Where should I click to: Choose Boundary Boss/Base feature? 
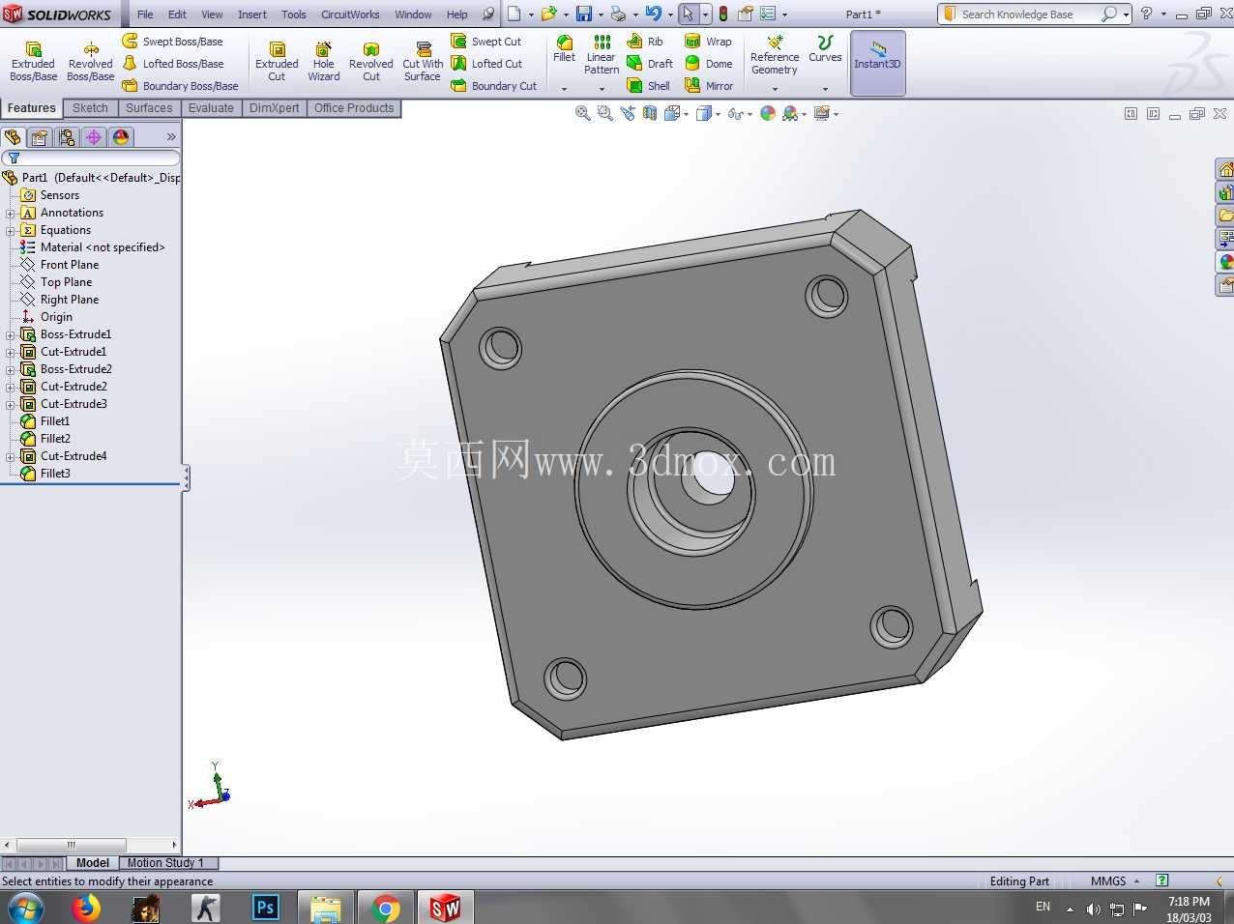tap(180, 86)
